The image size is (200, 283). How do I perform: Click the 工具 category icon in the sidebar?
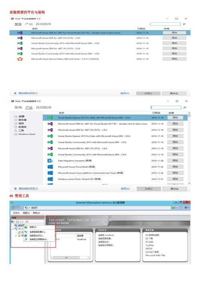click(x=16, y=130)
